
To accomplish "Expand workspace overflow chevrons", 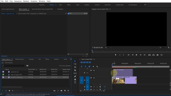I will [x=145, y=5].
